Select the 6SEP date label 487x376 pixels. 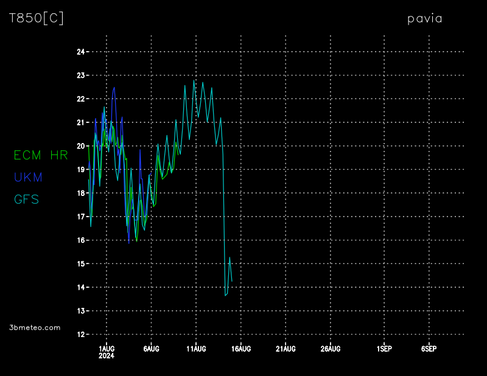point(429,349)
